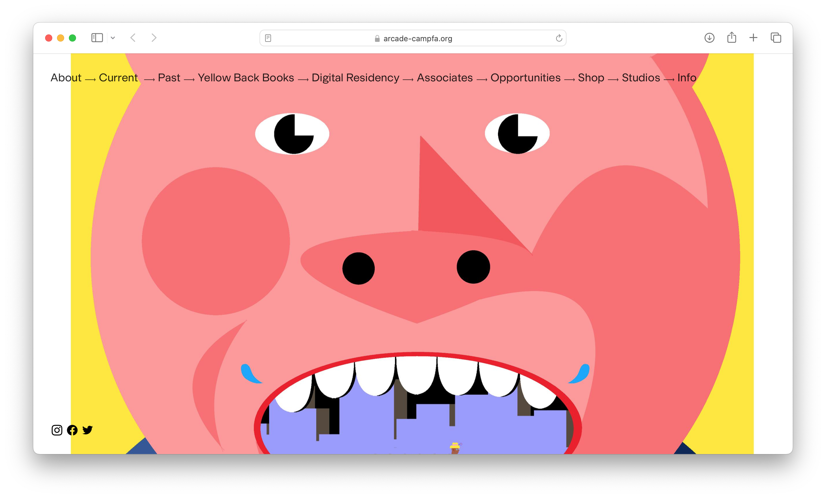This screenshot has height=498, width=826.
Task: Show tab overview
Action: tap(776, 37)
